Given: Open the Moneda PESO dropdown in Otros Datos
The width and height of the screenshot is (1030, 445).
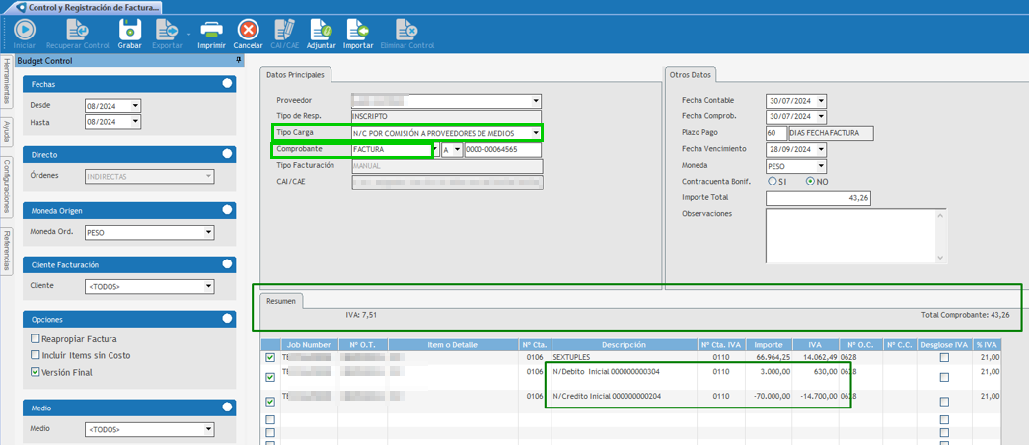Looking at the screenshot, I should tap(821, 167).
